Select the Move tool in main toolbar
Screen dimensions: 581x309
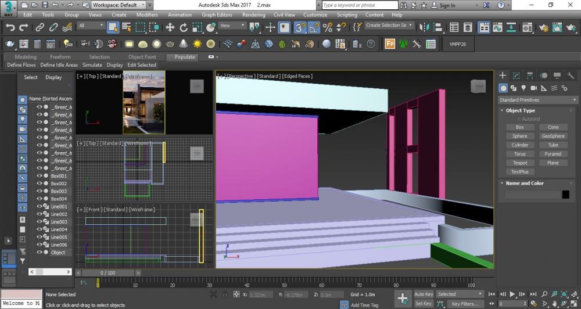170,27
